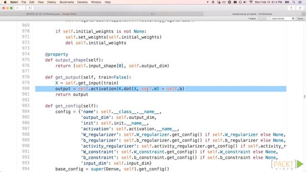Click 'def output_shape(self):' code line
The height and width of the screenshot is (172, 306).
[x=74, y=60]
